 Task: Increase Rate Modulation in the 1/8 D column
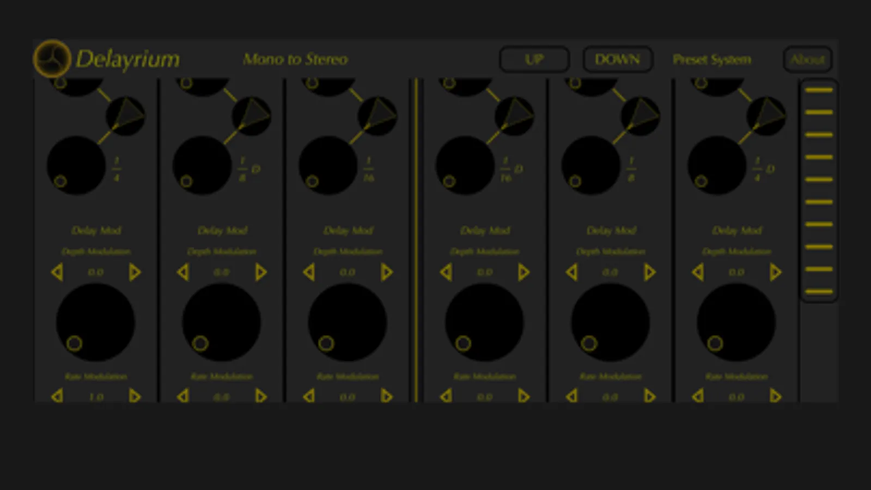click(x=260, y=396)
